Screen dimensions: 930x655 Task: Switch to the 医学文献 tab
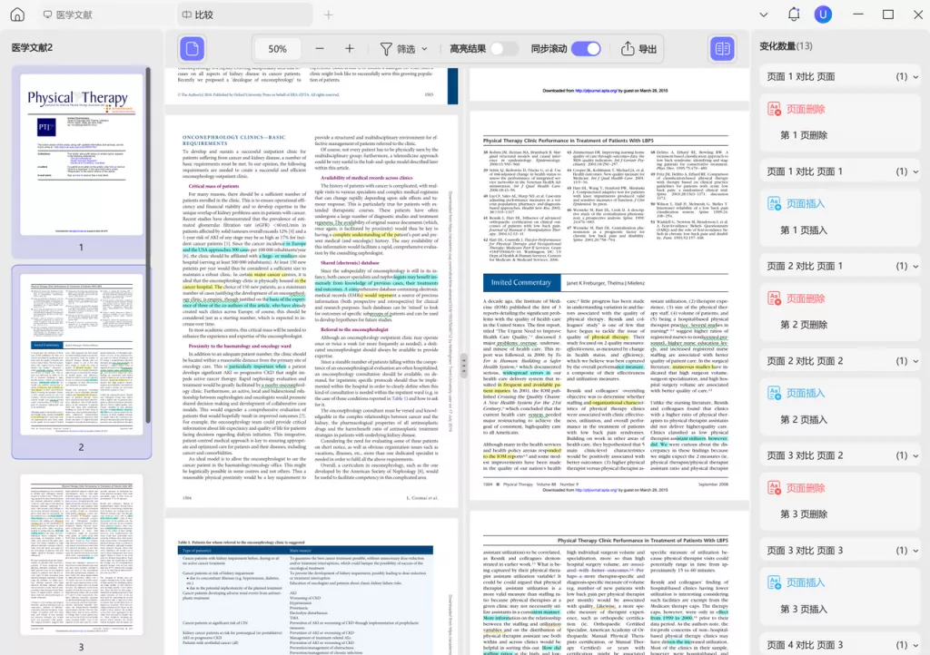tap(67, 15)
